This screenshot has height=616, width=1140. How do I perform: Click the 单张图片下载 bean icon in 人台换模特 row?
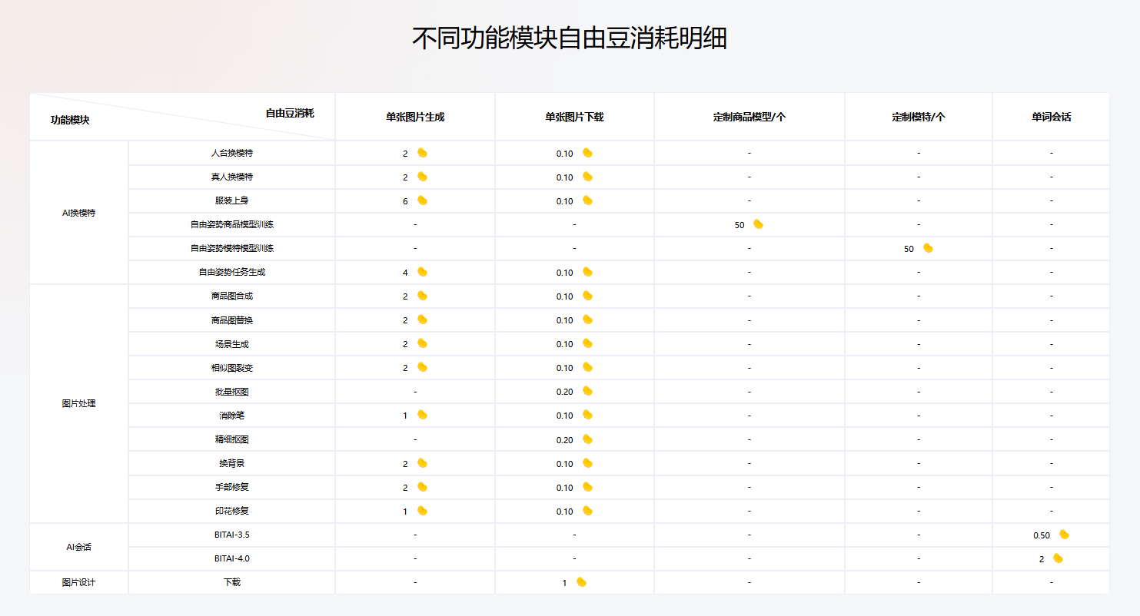click(587, 153)
